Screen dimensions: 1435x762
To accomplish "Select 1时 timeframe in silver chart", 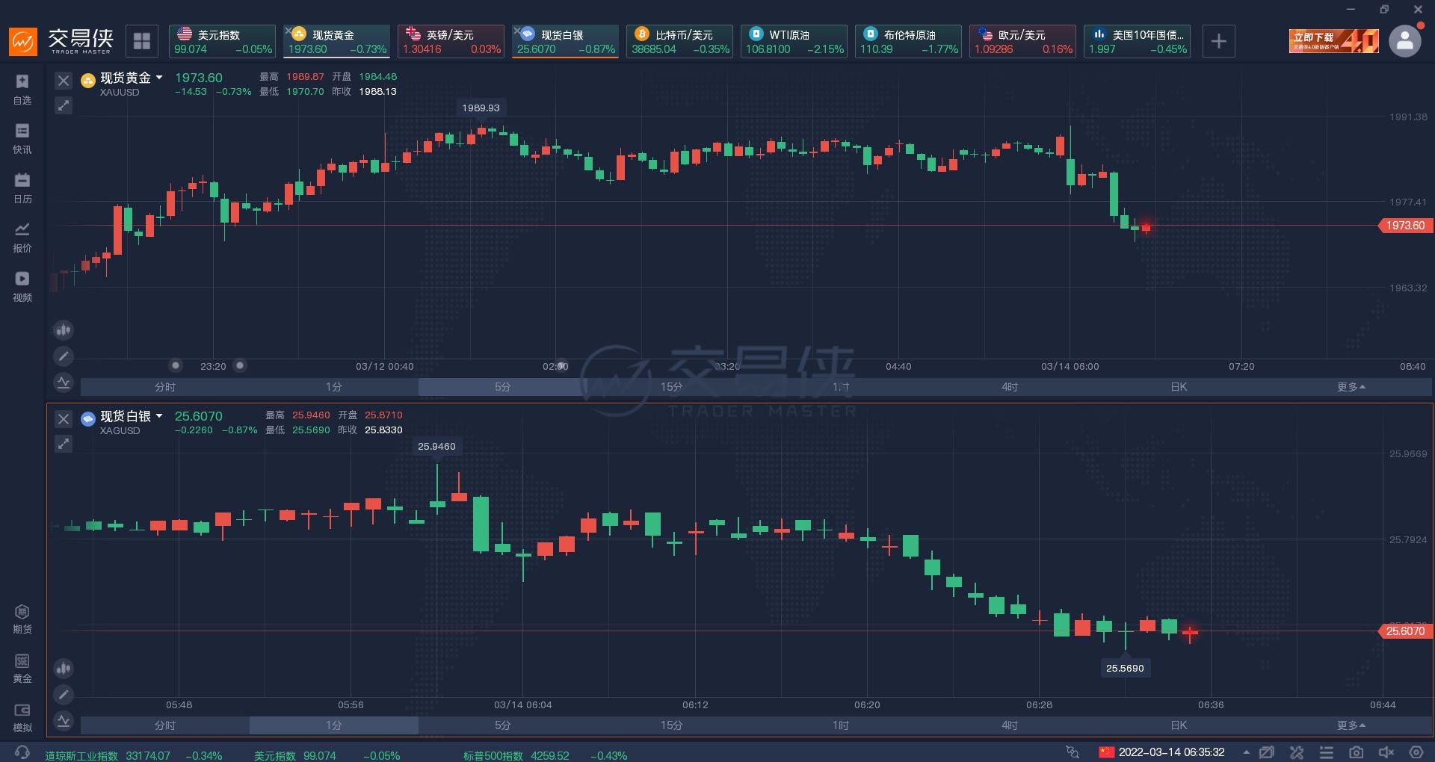I will (x=841, y=725).
